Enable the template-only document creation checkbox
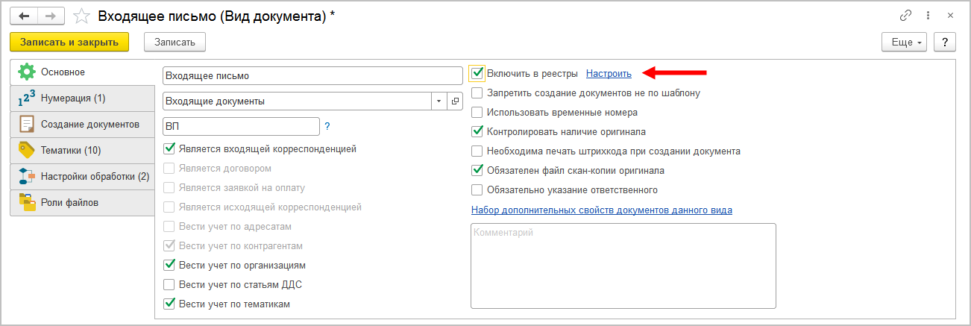Screen dimensions: 971x326 pos(477,93)
